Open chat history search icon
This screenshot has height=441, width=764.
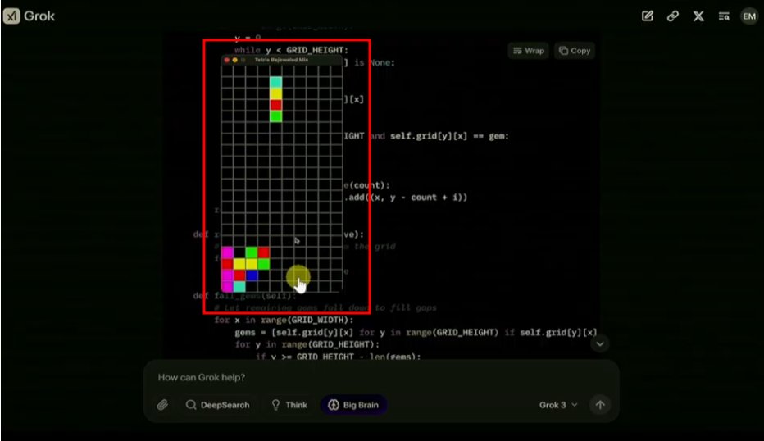coord(724,16)
